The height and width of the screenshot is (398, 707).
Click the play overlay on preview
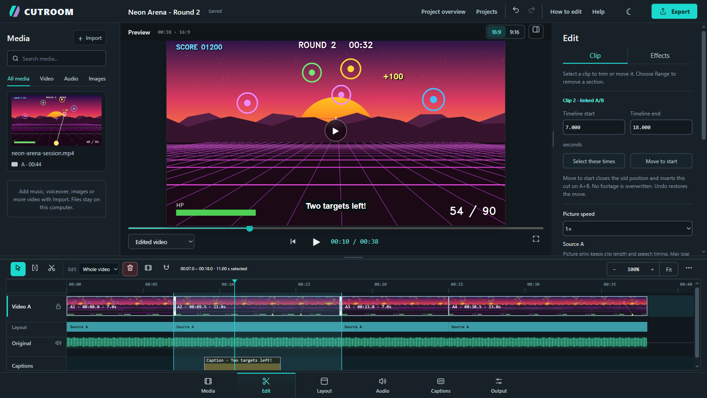[x=336, y=131]
